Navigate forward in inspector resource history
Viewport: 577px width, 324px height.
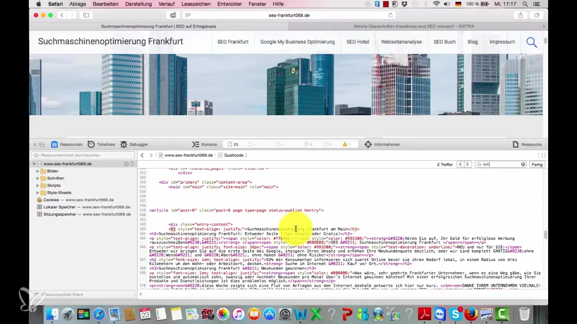[151, 155]
